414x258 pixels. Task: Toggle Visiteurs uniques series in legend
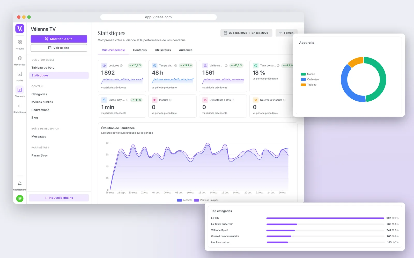(x=206, y=200)
